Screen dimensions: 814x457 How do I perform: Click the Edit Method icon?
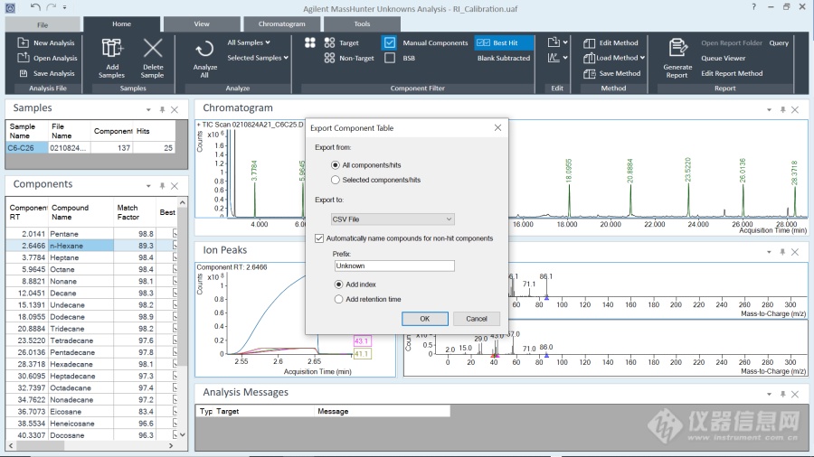(x=589, y=43)
